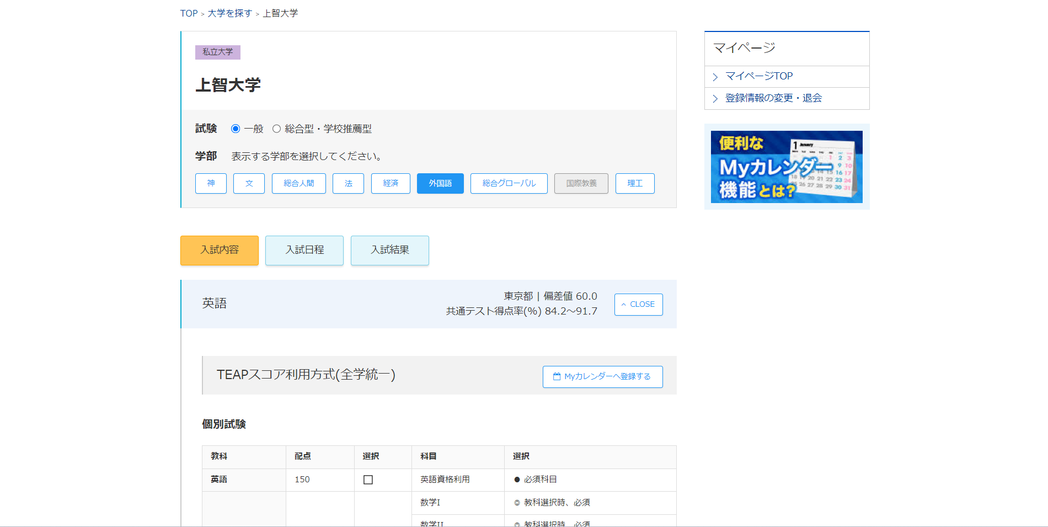This screenshot has width=1048, height=527.
Task: Click chevron icon beside マイページTOP
Action: [x=715, y=77]
